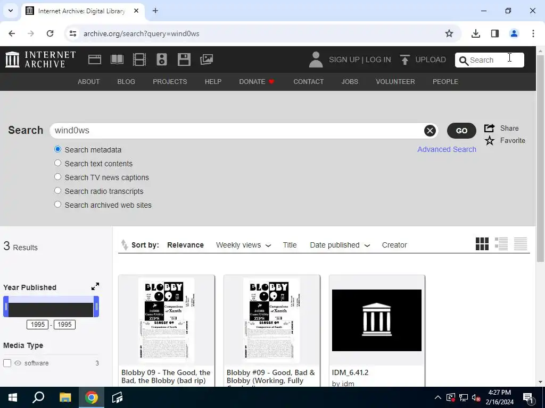Open the Images media icon
545x408 pixels.
click(207, 59)
